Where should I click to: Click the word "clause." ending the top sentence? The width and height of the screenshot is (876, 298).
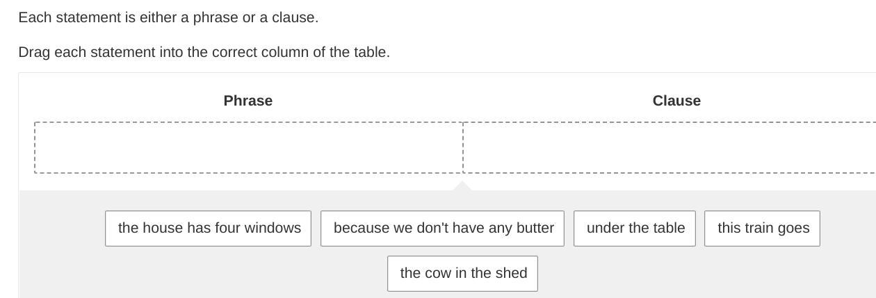point(295,17)
